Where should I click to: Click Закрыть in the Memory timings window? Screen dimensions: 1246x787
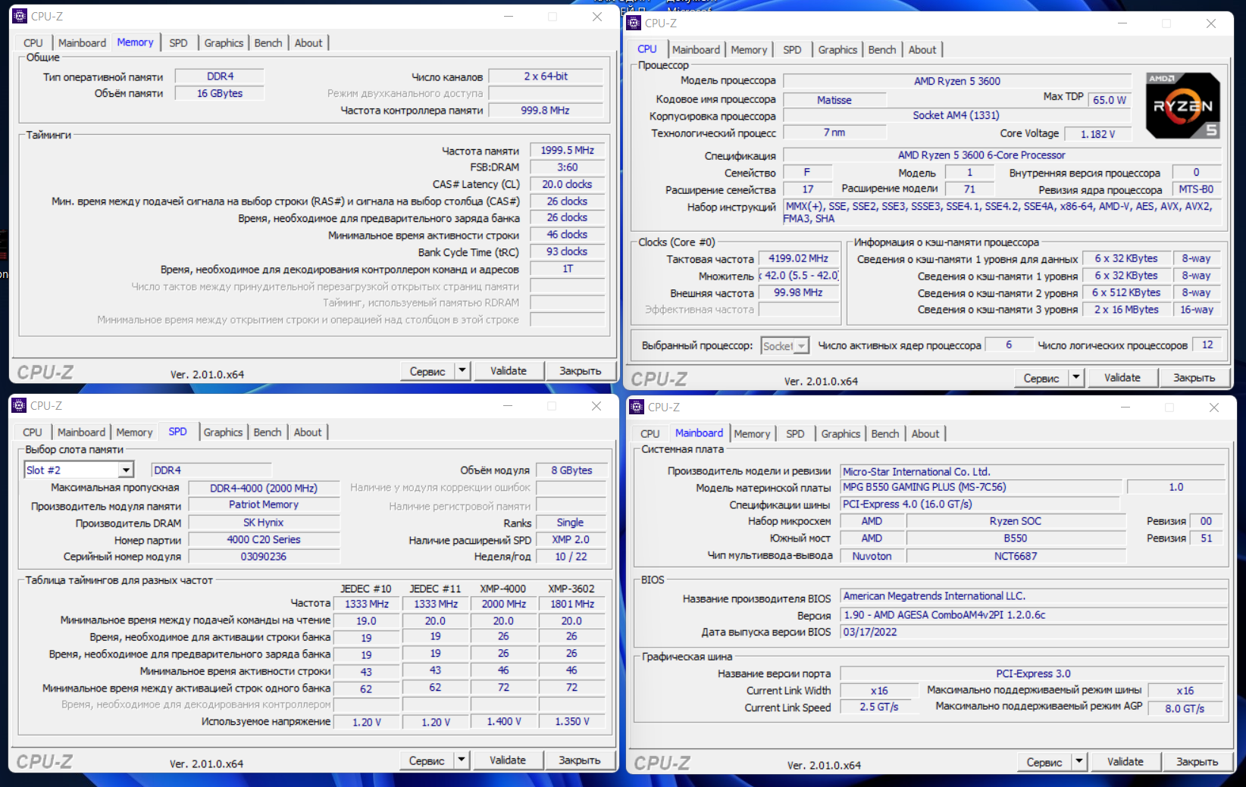pyautogui.click(x=581, y=371)
